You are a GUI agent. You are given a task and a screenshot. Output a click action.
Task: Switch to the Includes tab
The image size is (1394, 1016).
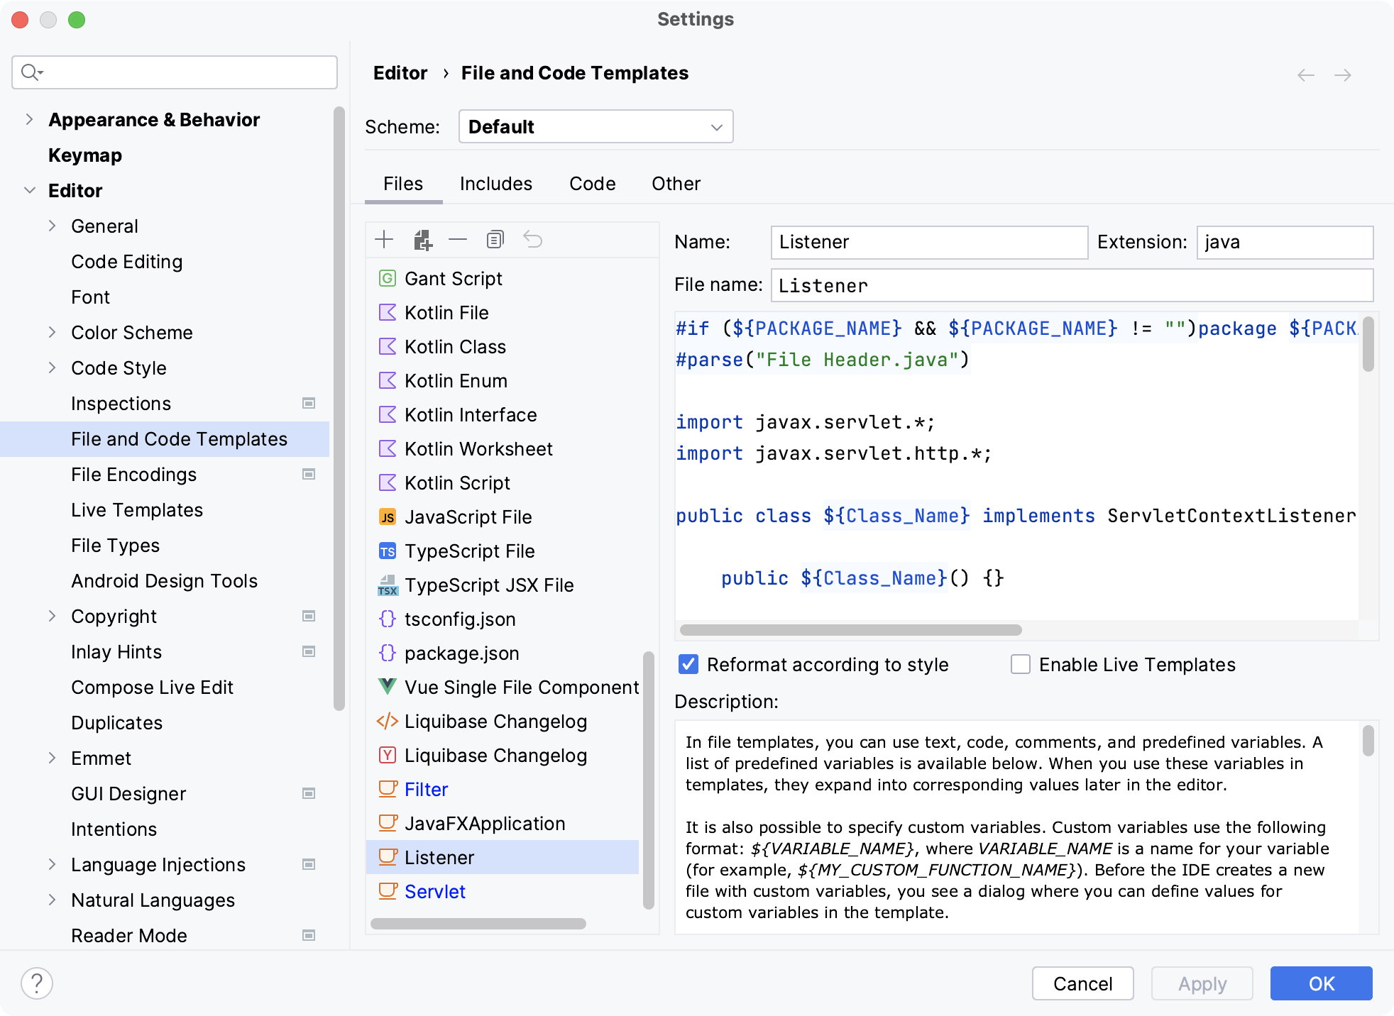tap(495, 183)
